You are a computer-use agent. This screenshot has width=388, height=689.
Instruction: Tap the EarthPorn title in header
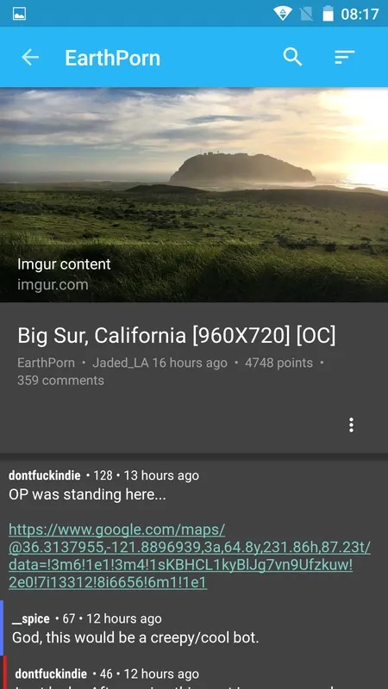pyautogui.click(x=113, y=58)
